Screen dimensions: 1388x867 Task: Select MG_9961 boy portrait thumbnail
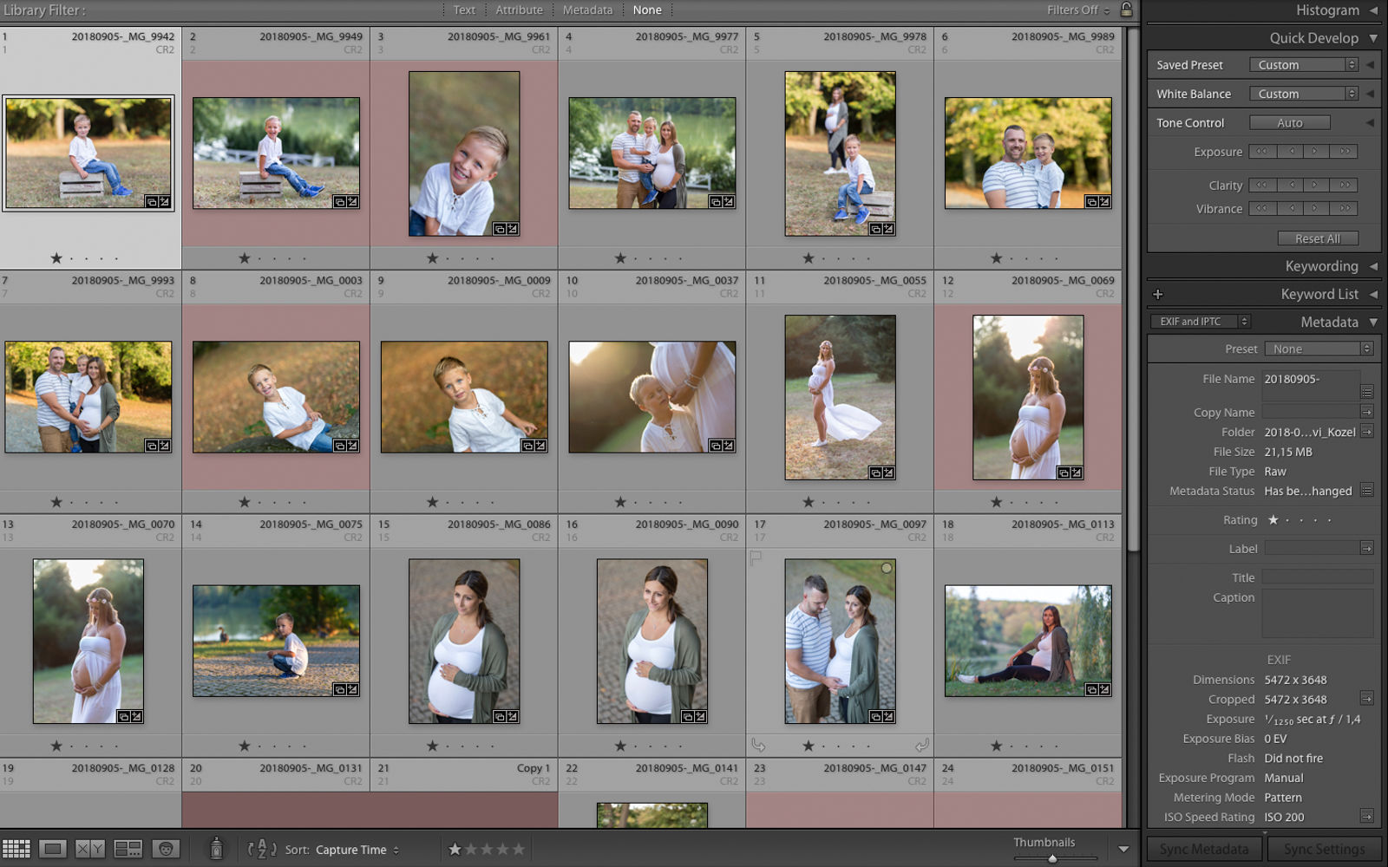[x=464, y=153]
